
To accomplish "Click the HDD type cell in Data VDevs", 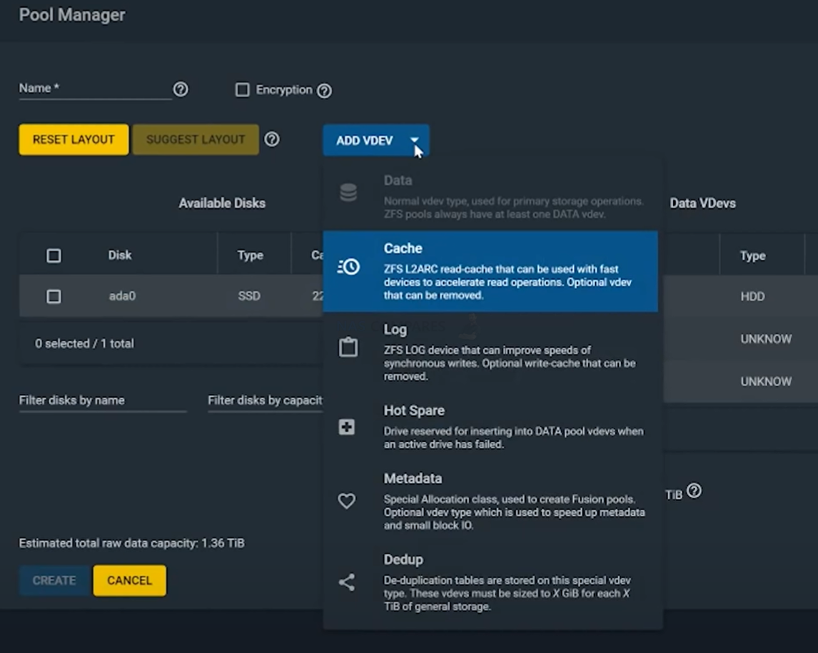I will pos(752,296).
